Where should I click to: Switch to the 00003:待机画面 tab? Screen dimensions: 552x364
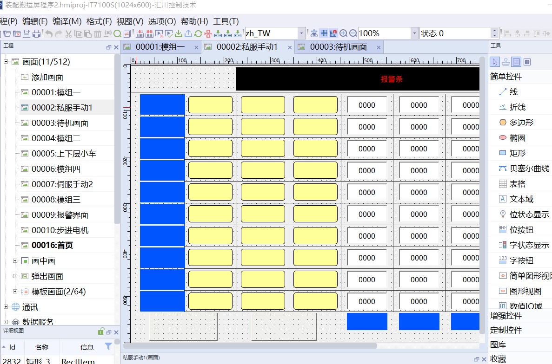tap(338, 47)
